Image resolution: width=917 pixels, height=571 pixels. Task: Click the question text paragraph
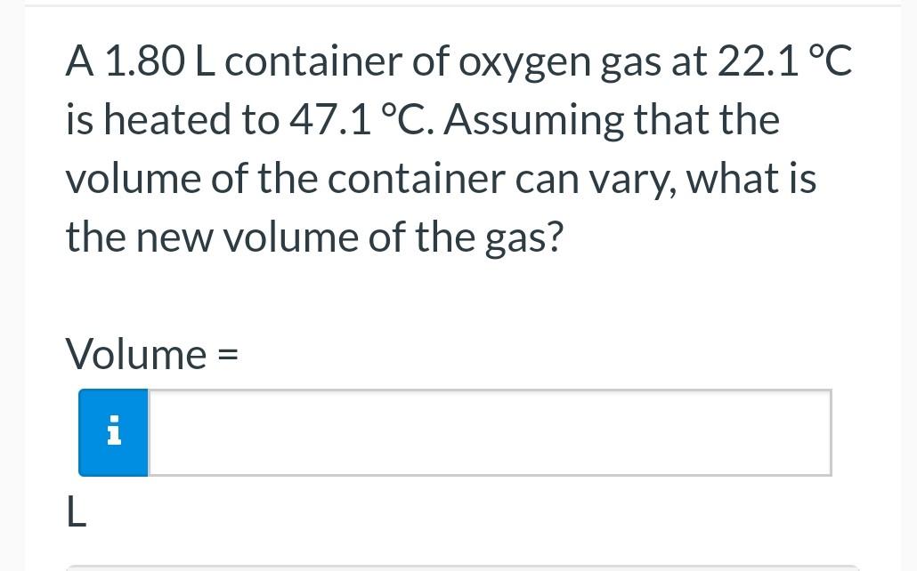(x=445, y=147)
